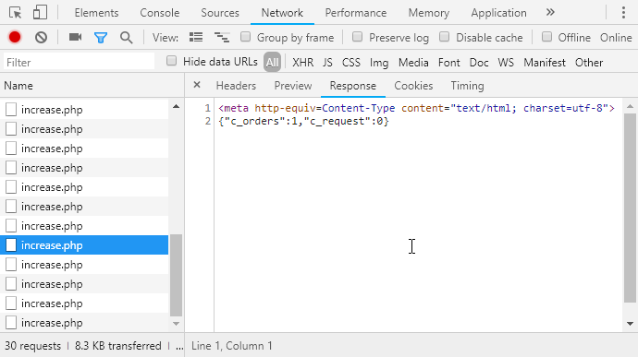Go to the Performance tab
Screen dimensions: 638x357
[356, 13]
